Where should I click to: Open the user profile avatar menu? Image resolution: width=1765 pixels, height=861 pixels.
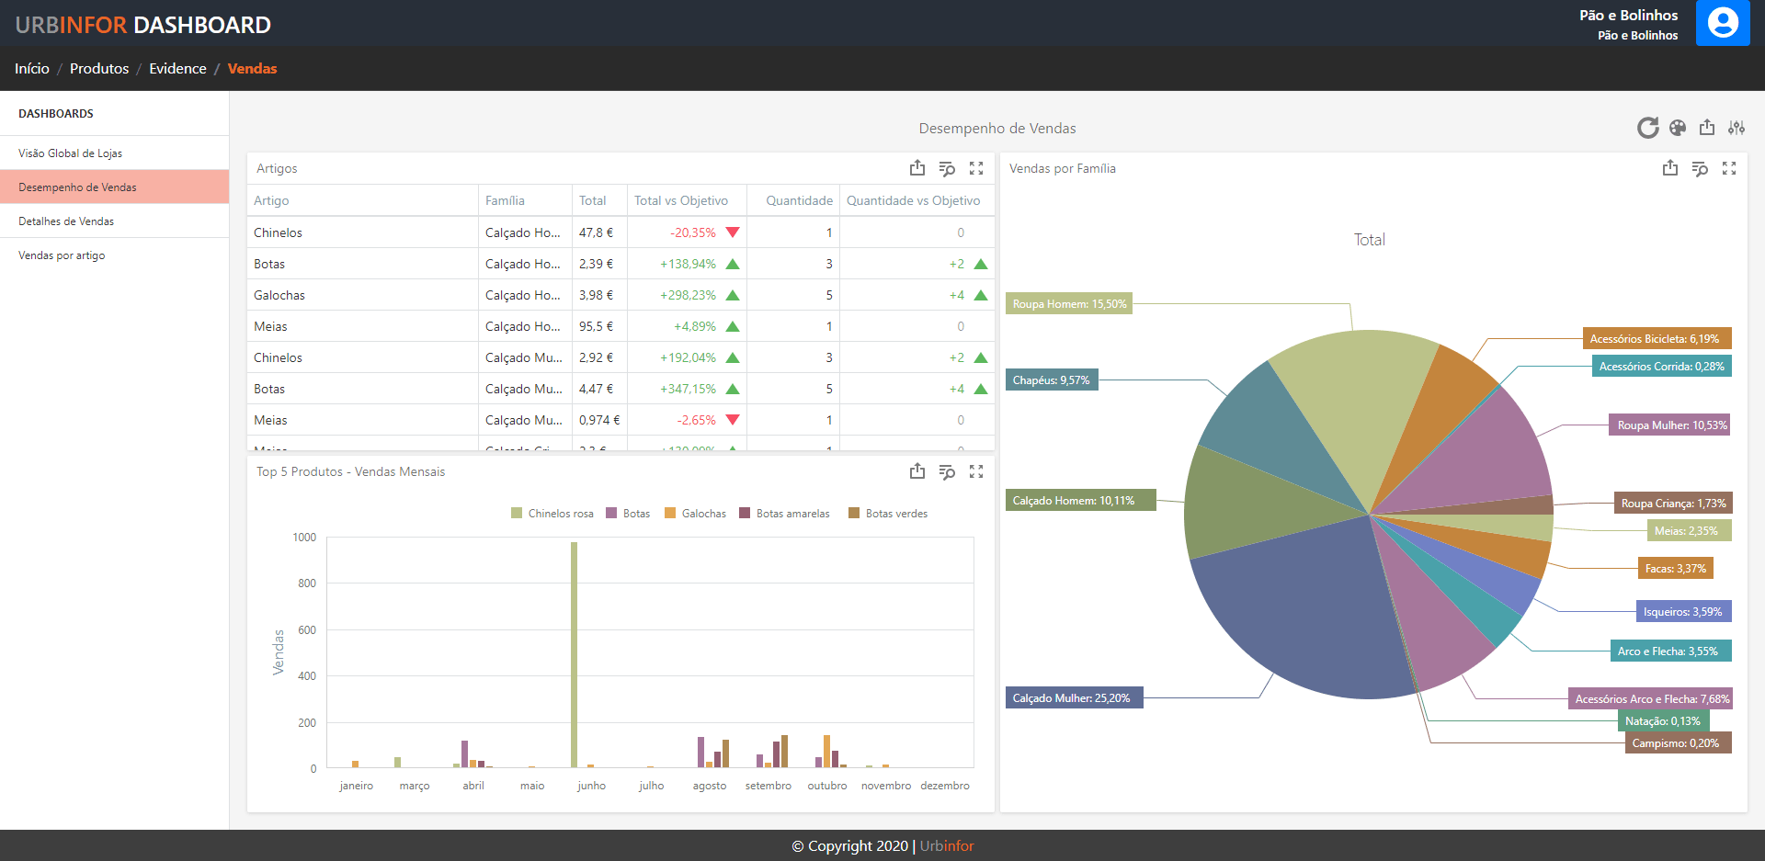(1723, 23)
